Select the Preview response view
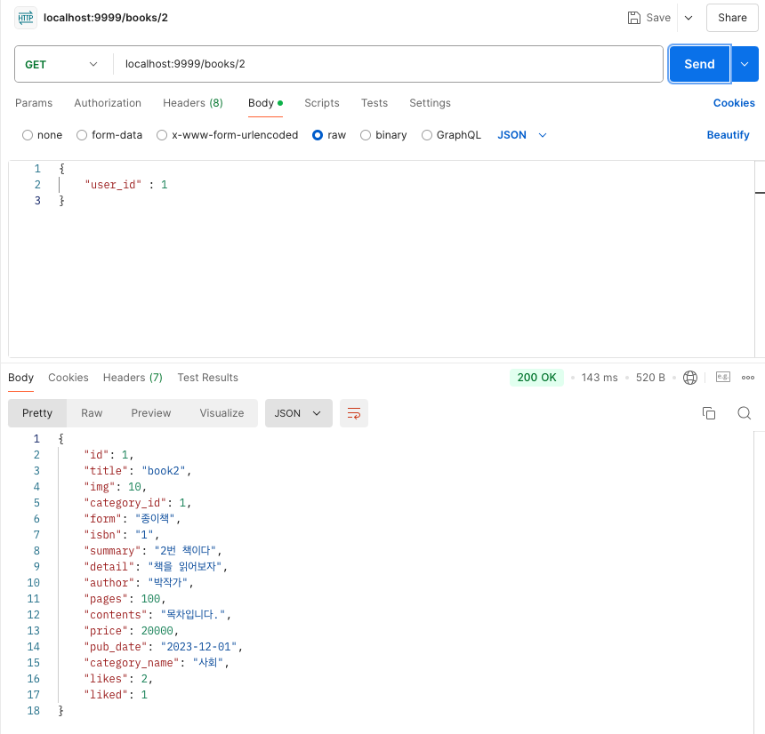Image resolution: width=765 pixels, height=734 pixels. 150,413
